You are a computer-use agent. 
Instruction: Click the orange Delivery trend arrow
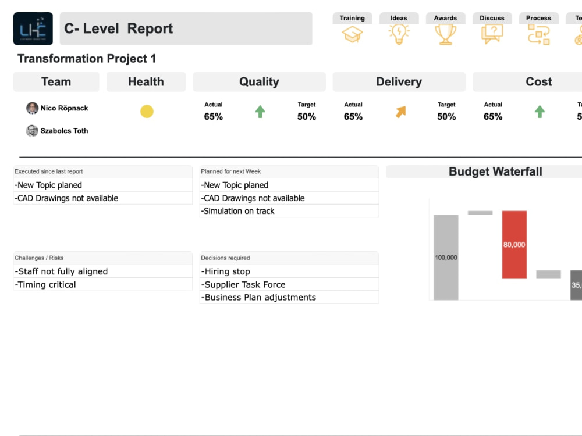tap(399, 111)
